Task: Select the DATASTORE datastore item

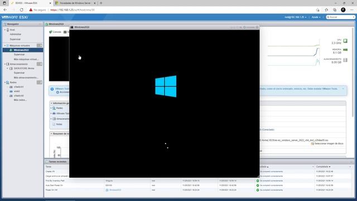Action: [24, 68]
